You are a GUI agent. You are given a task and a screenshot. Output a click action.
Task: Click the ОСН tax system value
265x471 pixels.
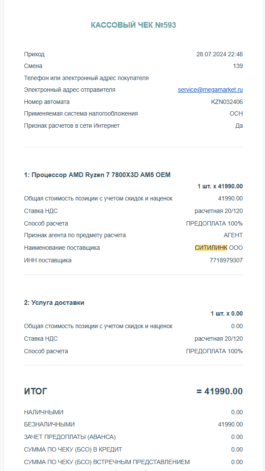click(x=236, y=114)
